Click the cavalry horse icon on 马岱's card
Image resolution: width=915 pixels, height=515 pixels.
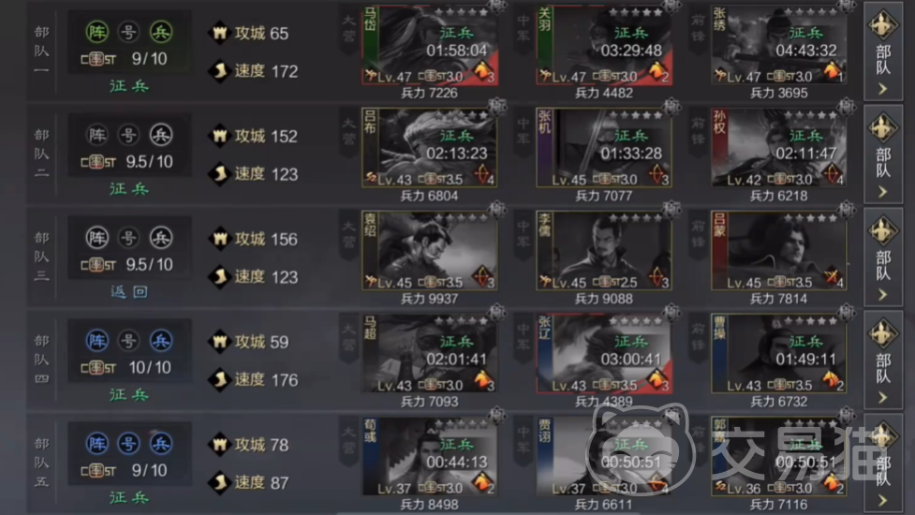[x=482, y=72]
